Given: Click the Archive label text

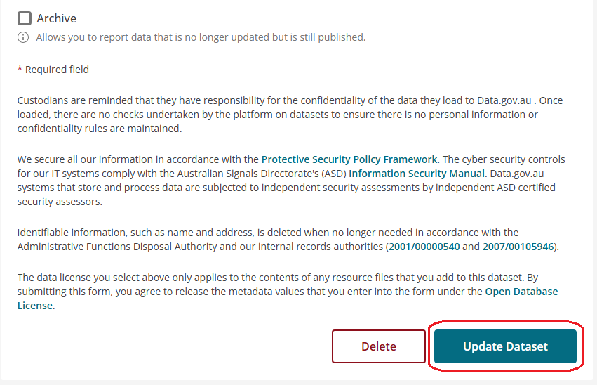Looking at the screenshot, I should [x=57, y=18].
